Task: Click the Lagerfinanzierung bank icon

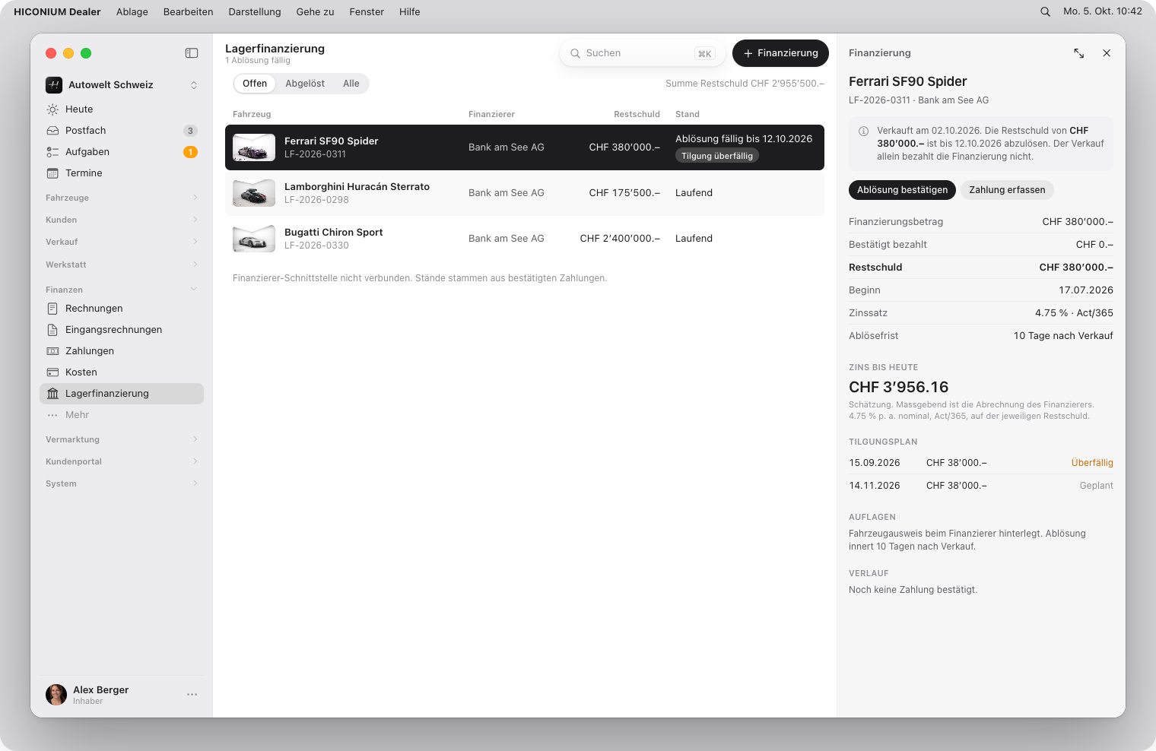Action: (x=52, y=394)
